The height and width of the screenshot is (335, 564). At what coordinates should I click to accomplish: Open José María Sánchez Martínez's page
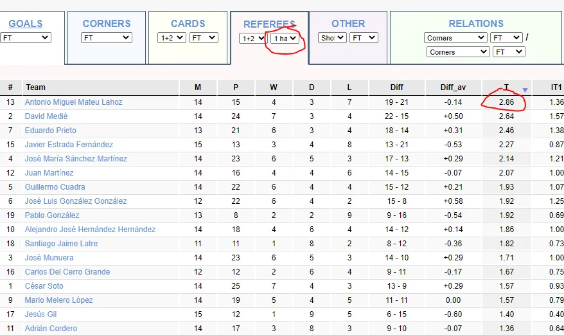pyautogui.click(x=76, y=159)
